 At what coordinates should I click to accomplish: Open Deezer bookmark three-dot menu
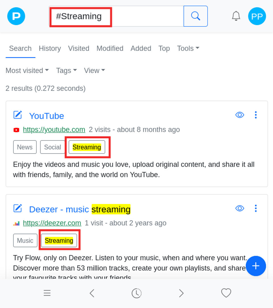[x=256, y=208]
